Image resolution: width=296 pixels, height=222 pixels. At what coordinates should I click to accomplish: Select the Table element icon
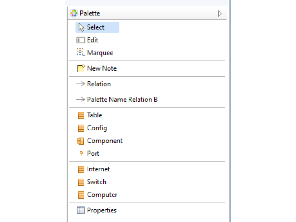tap(81, 115)
